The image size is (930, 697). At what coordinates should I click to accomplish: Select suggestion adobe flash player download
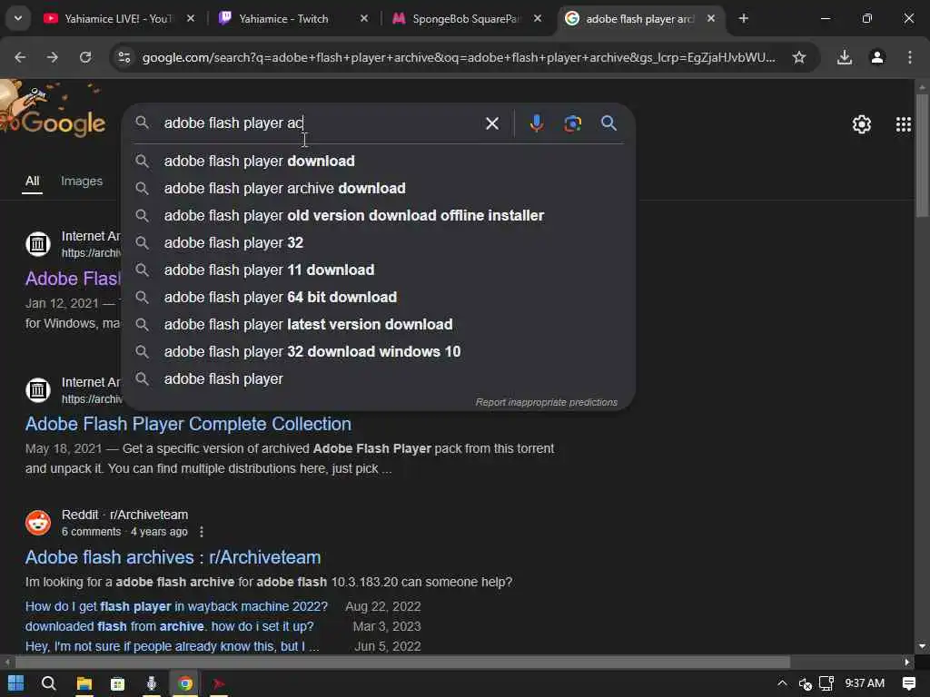pos(379,162)
